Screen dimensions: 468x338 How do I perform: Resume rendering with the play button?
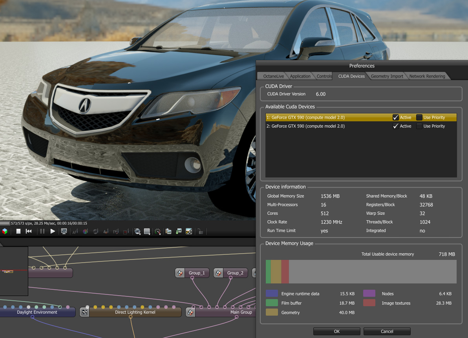(x=53, y=231)
